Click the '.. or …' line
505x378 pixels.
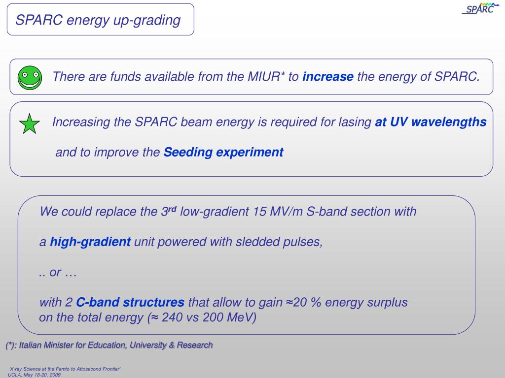58,272
